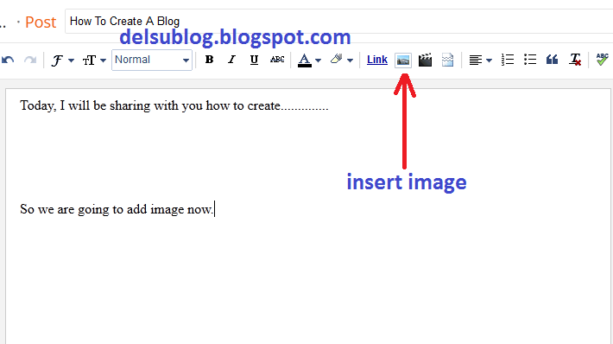
Task: Click the Quote block icon
Action: (x=552, y=60)
